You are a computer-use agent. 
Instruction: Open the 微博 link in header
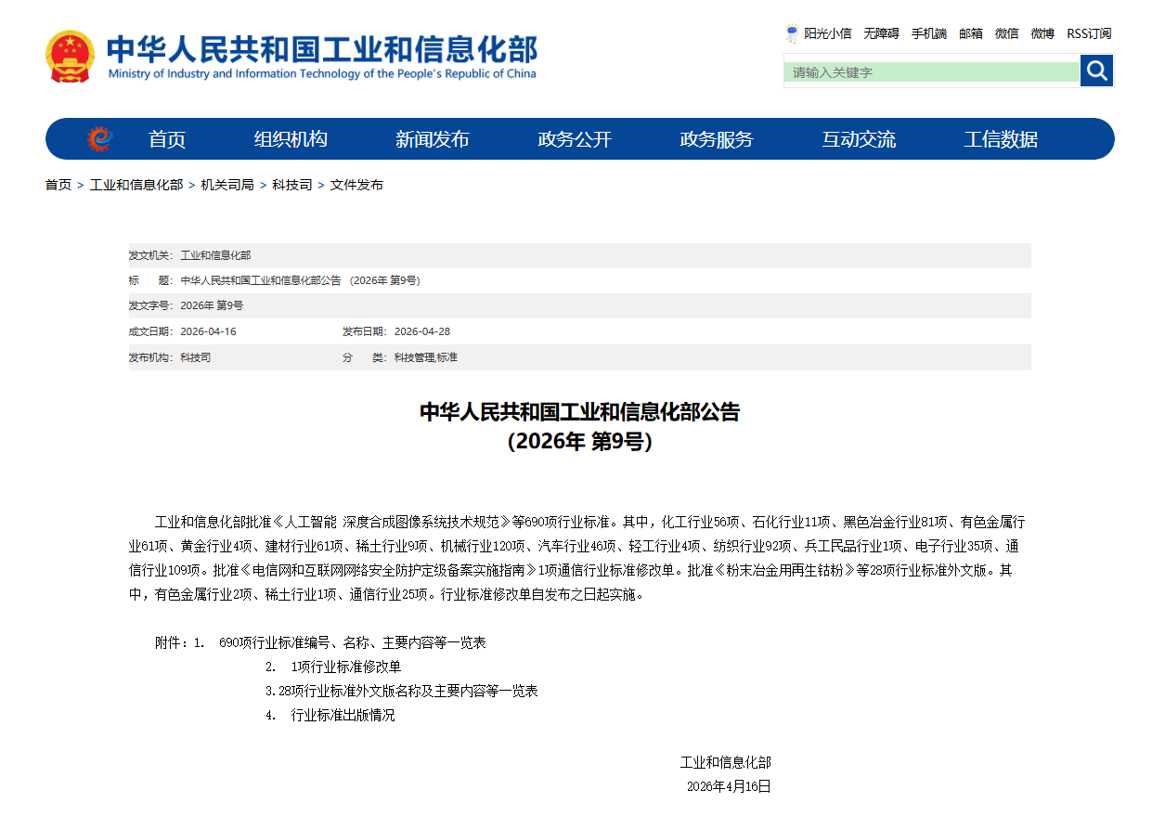[x=1042, y=33]
